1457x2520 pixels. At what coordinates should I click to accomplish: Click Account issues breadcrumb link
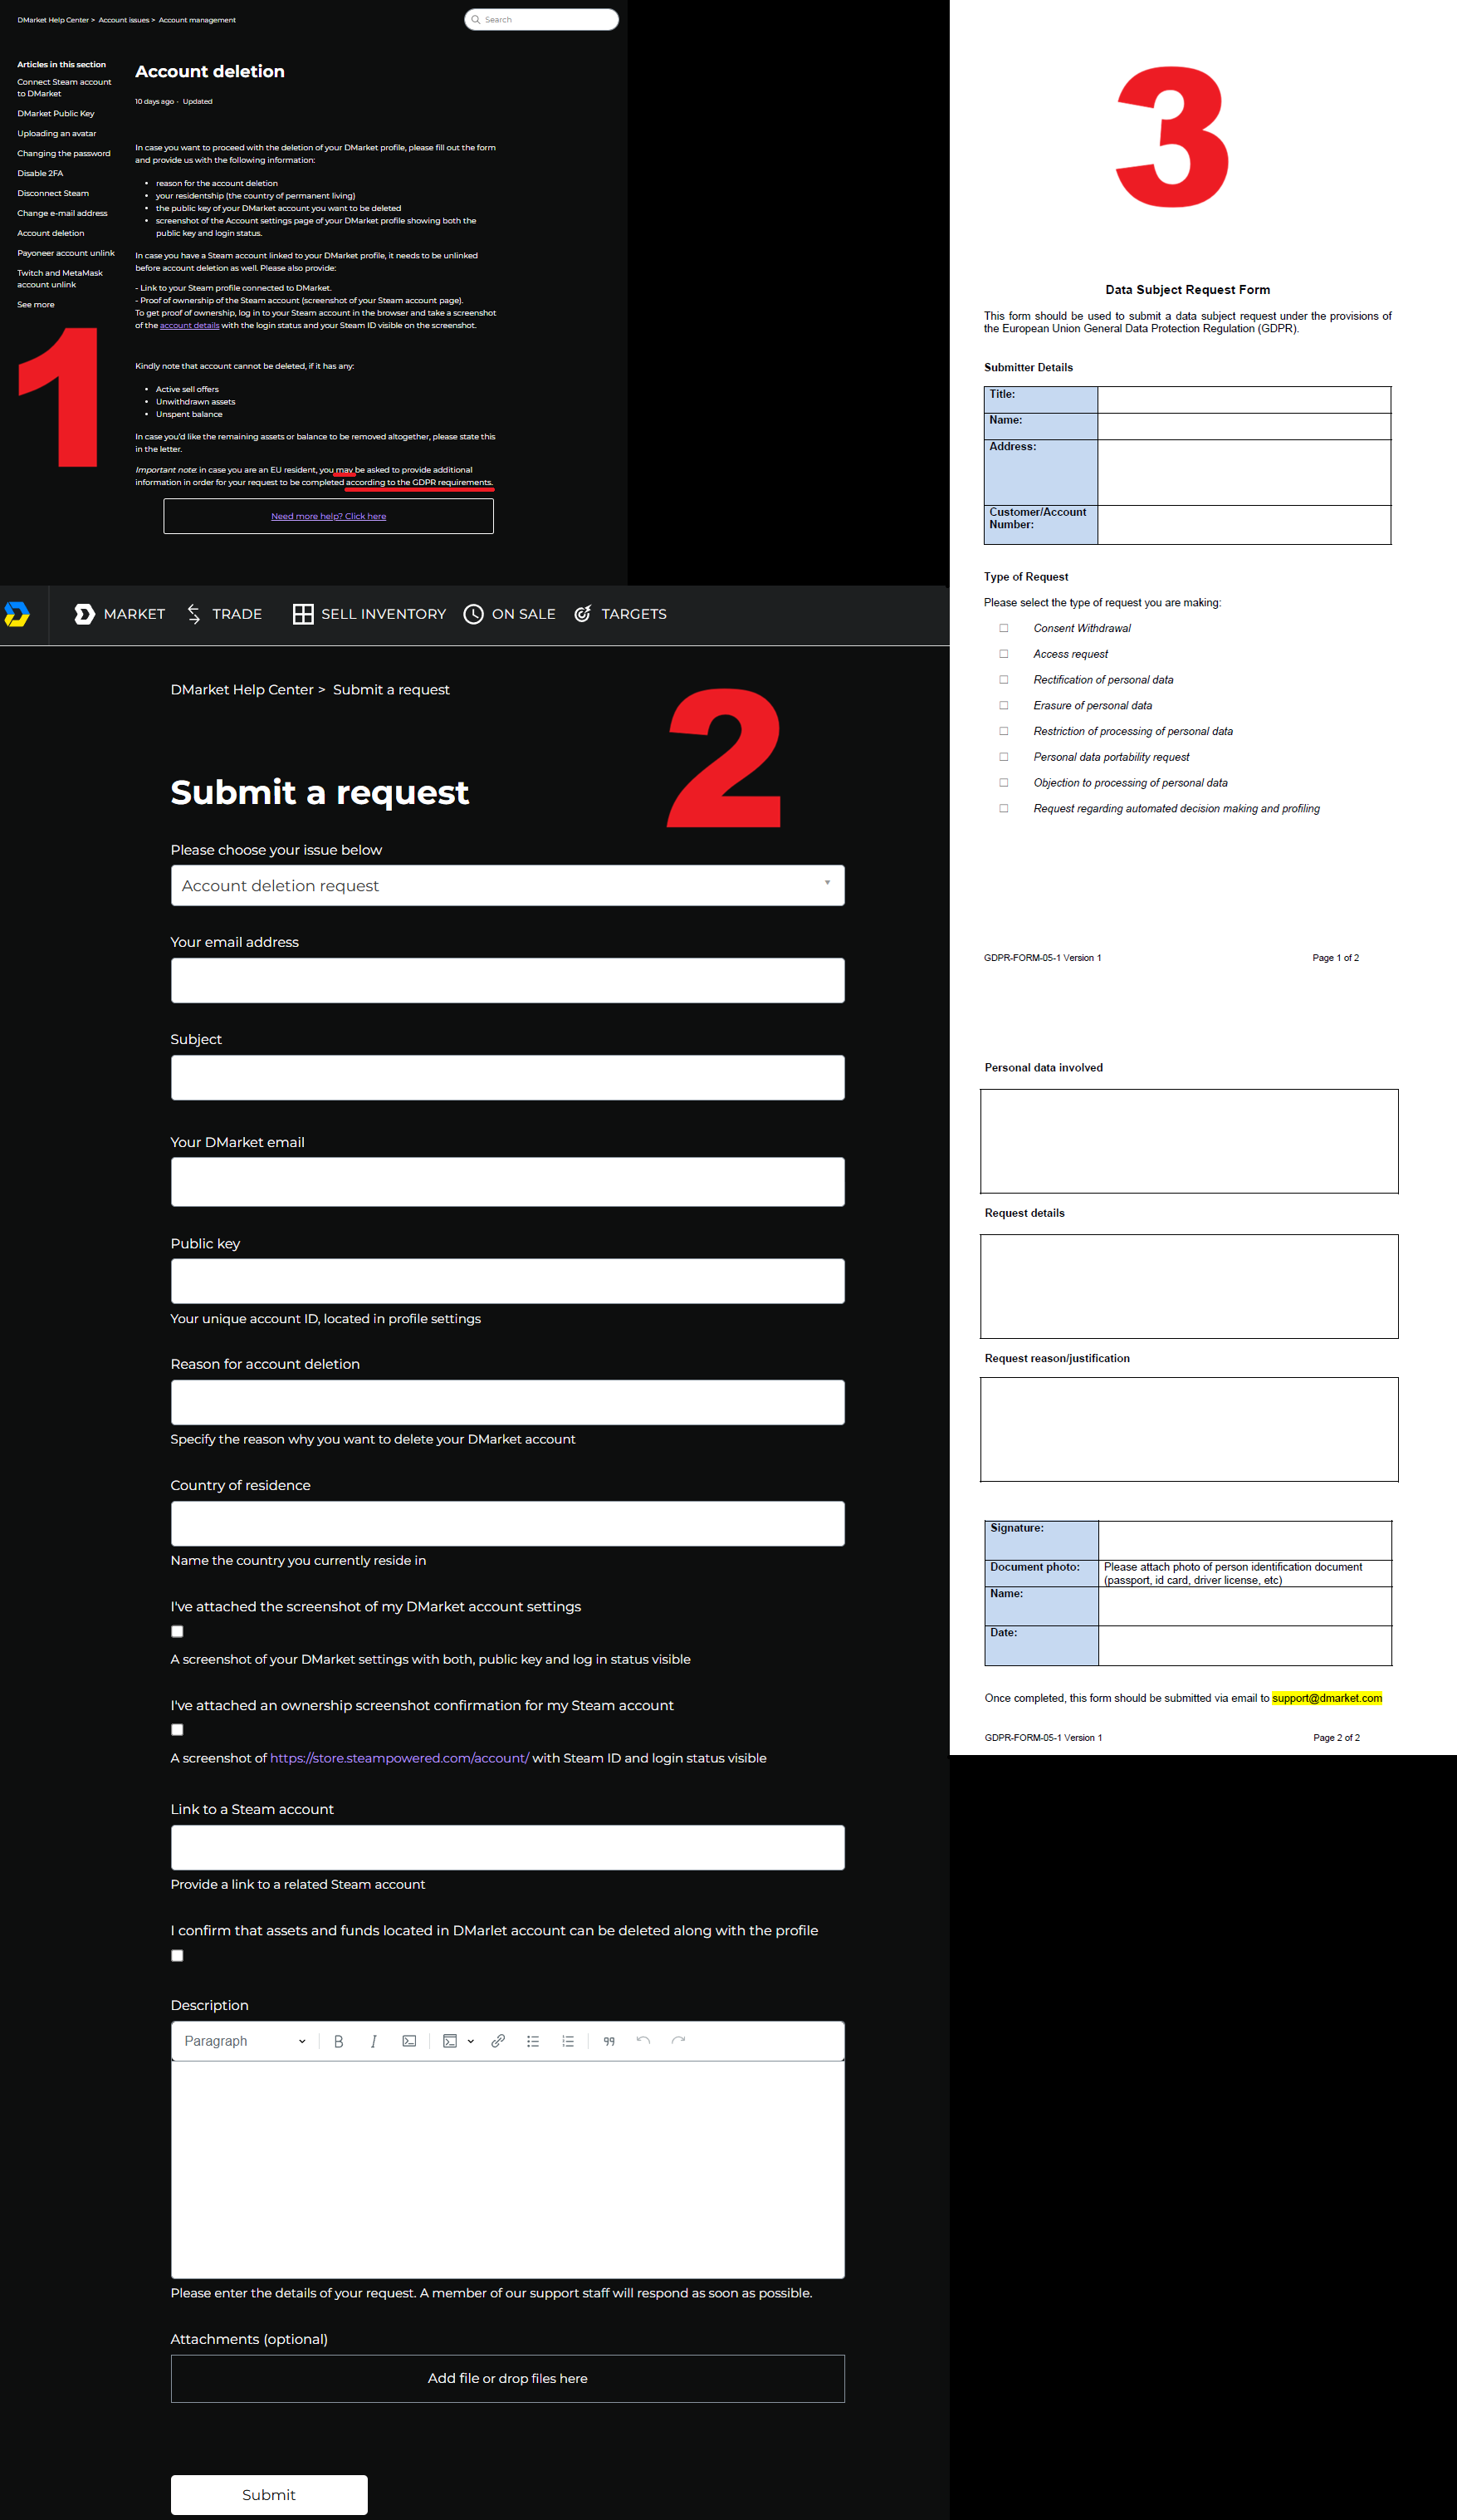point(124,20)
